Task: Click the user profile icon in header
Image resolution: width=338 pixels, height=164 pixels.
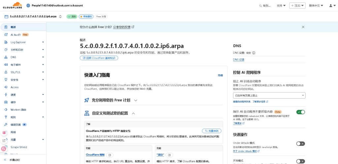Action: (331, 6)
